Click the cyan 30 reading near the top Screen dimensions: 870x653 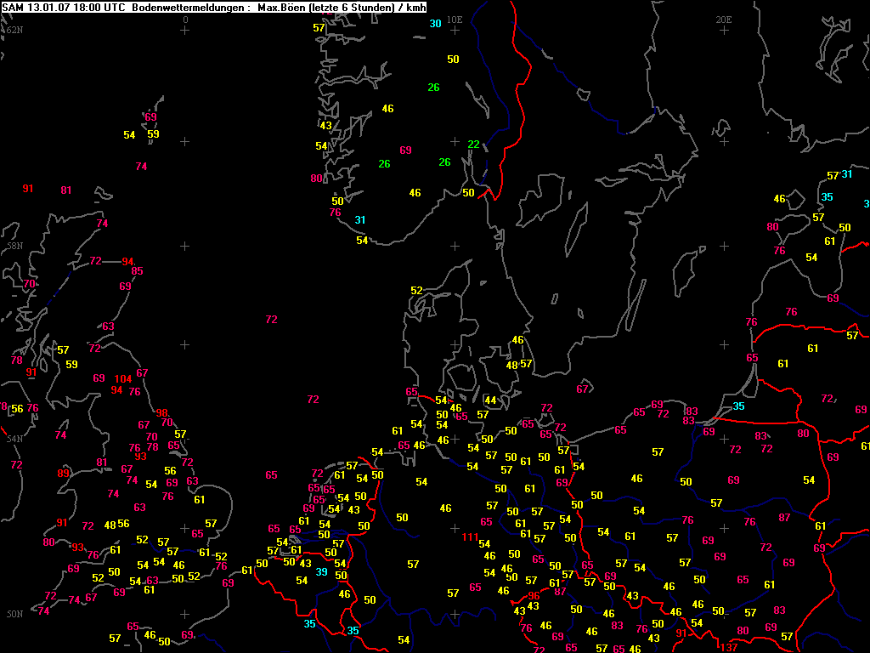click(435, 24)
